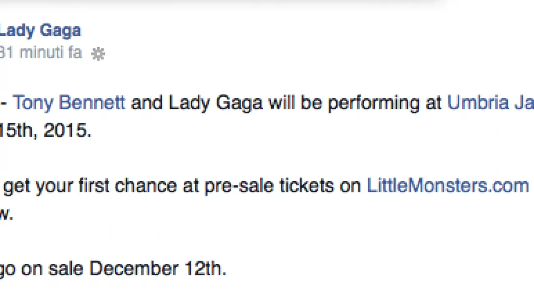Click the dash before Tony Bennett
The image size is (534, 300).
[x=3, y=103]
